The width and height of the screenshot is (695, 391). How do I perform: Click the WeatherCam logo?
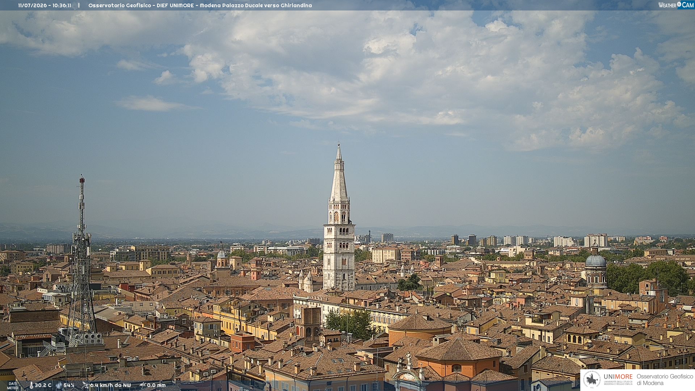(676, 5)
